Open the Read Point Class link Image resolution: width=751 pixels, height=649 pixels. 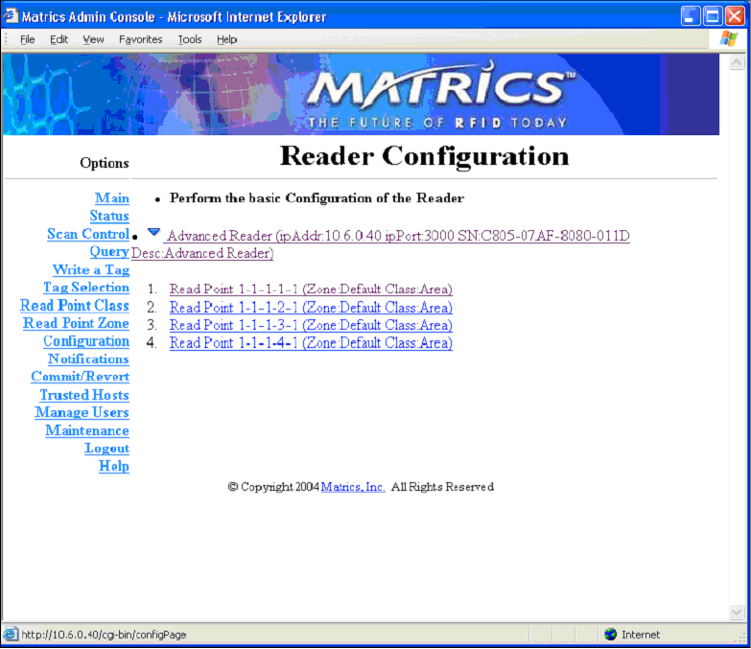pyautogui.click(x=75, y=306)
